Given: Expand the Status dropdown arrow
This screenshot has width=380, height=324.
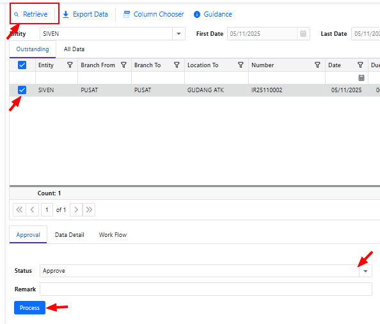Looking at the screenshot, I should (x=365, y=271).
